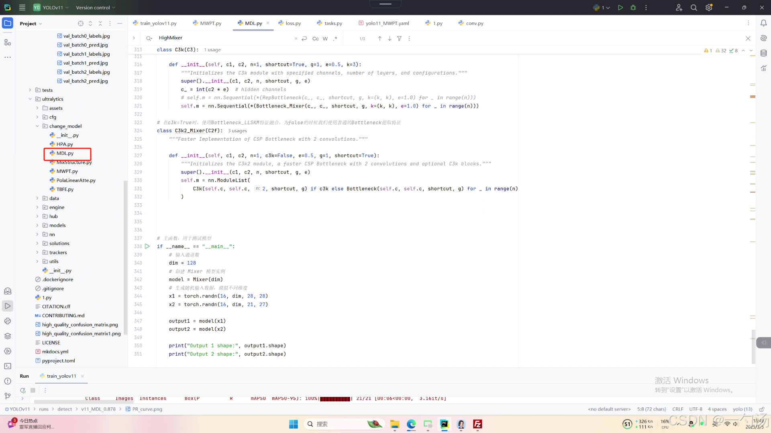Image resolution: width=771 pixels, height=433 pixels.
Task: Open the Notifications bell icon
Action: [763, 23]
